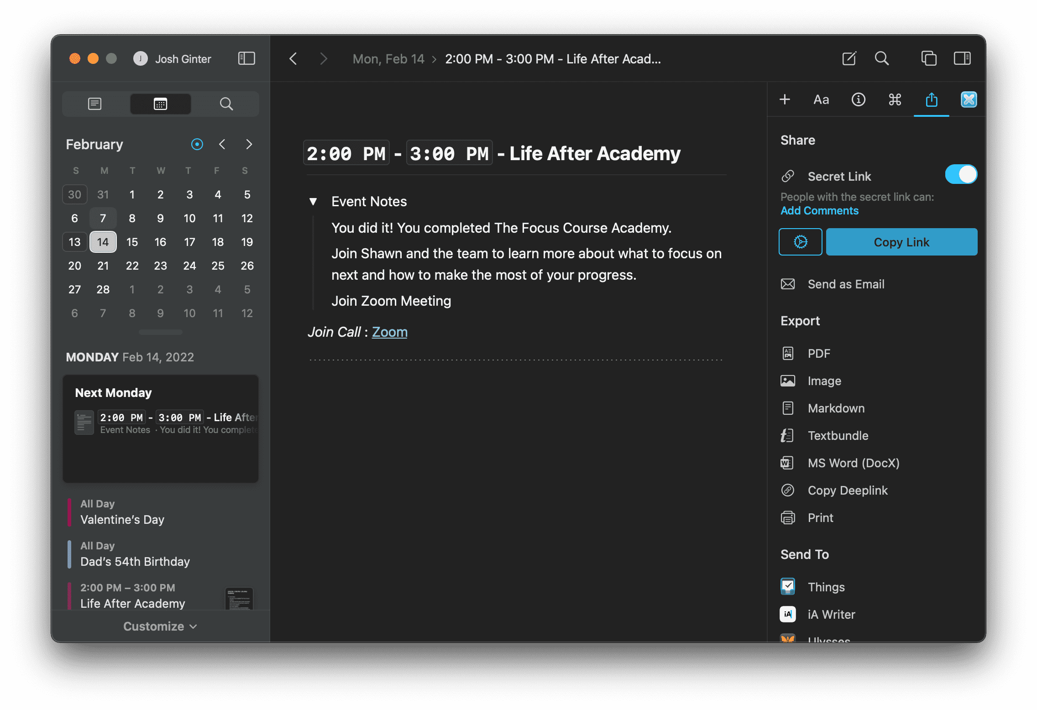Open search from the top toolbar
The image size is (1037, 710).
point(882,58)
